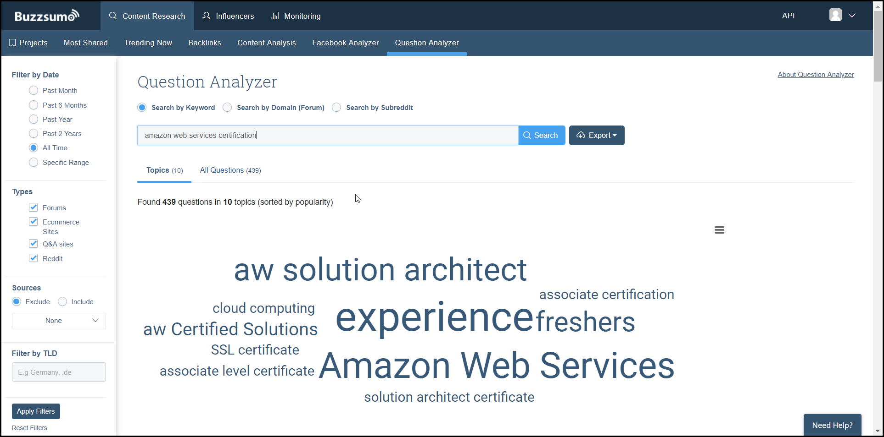Focus the Filter by TLD field

(59, 372)
